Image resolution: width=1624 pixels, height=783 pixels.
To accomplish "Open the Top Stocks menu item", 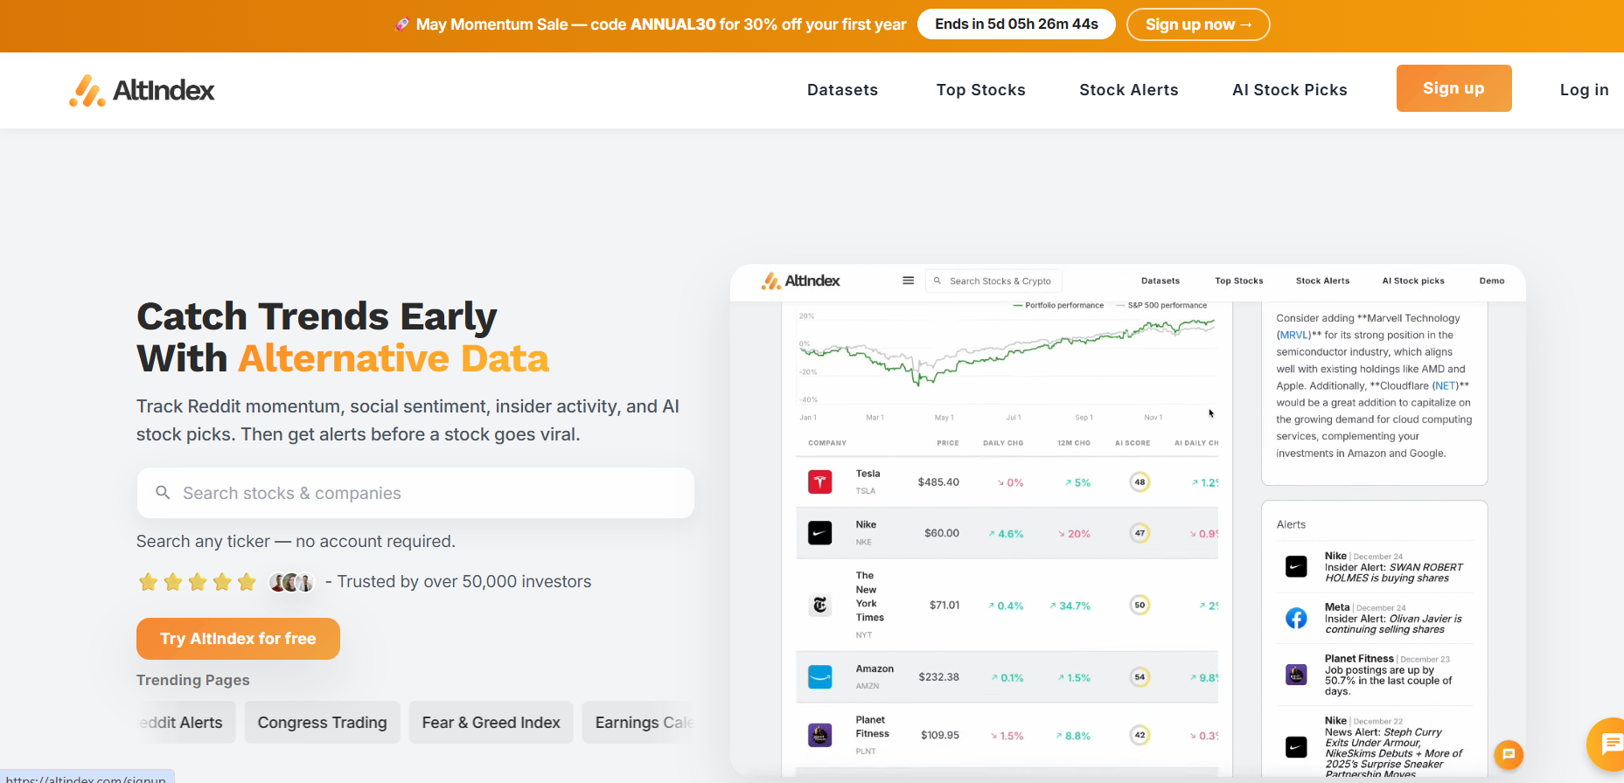I will click(980, 90).
